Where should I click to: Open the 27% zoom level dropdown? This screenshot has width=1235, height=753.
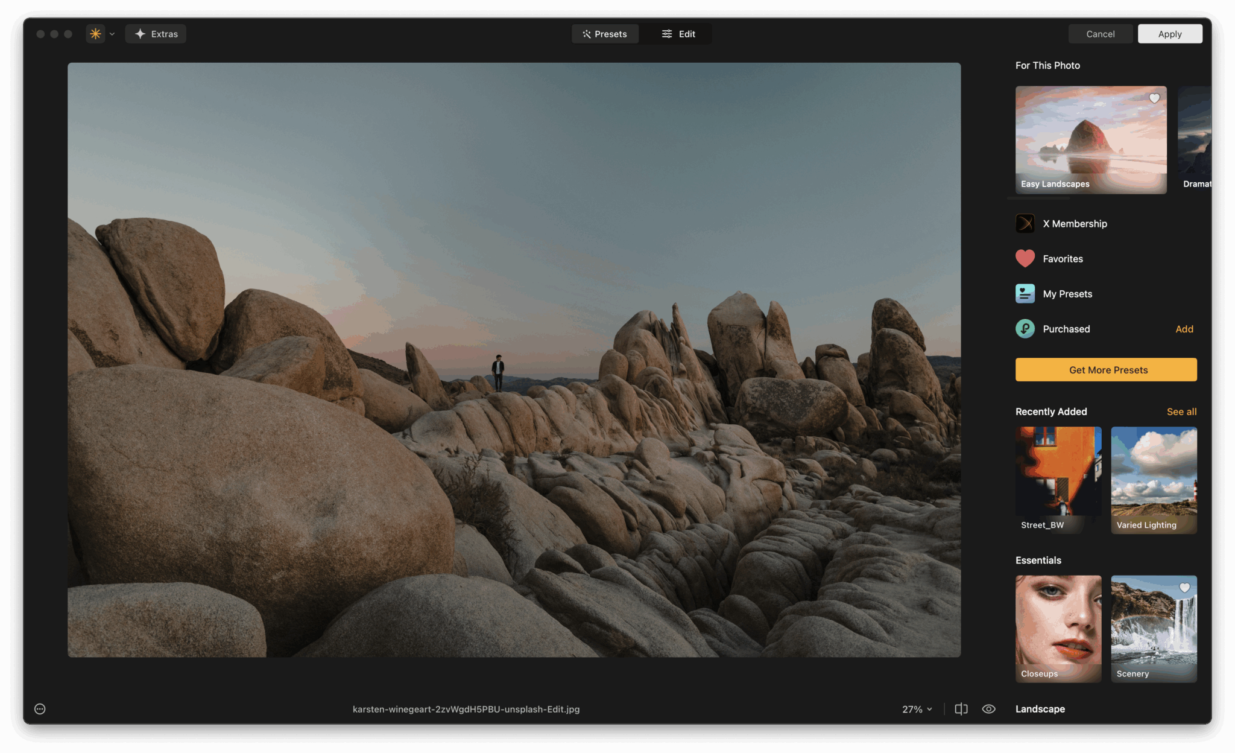[915, 709]
